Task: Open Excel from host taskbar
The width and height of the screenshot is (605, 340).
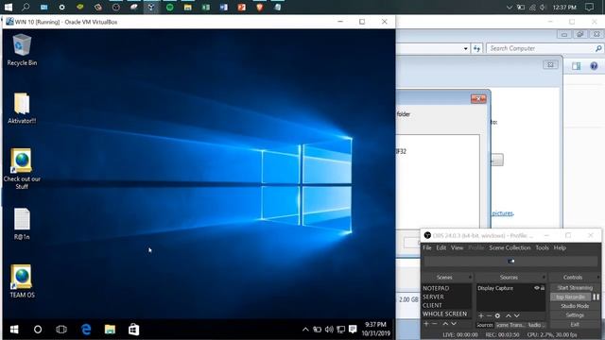Action: (x=206, y=7)
